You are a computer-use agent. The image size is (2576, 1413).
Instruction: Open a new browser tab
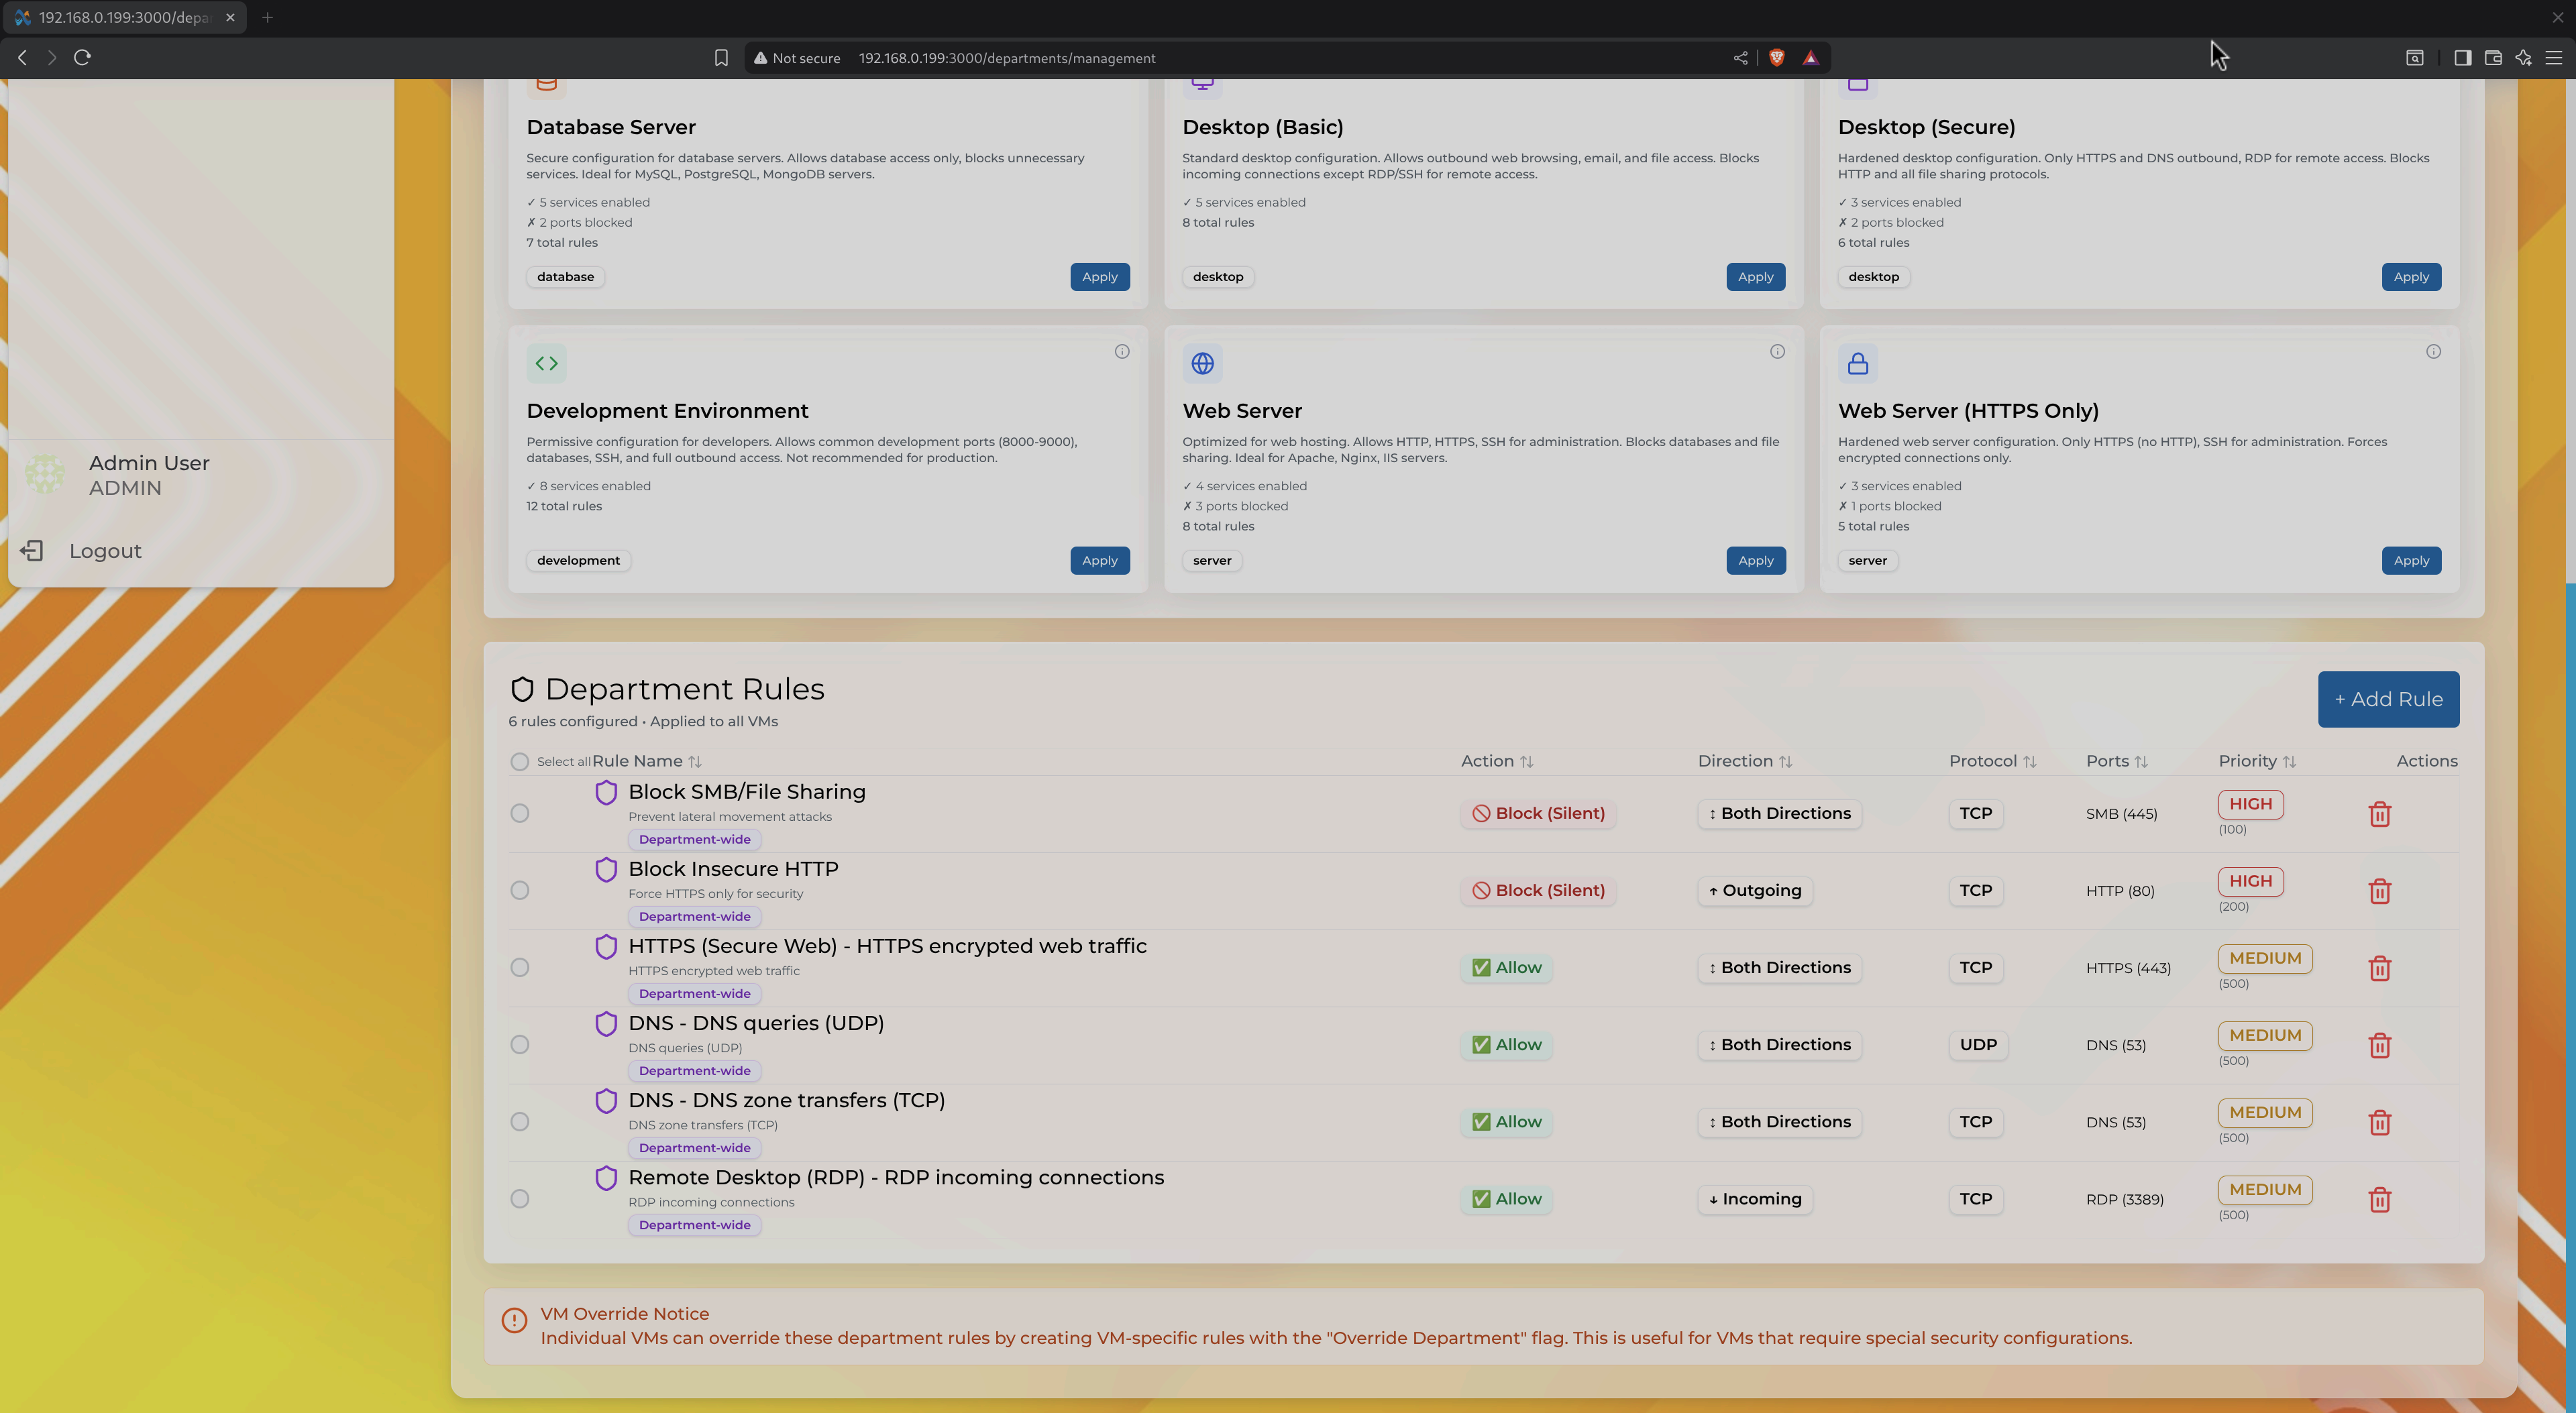tap(267, 18)
